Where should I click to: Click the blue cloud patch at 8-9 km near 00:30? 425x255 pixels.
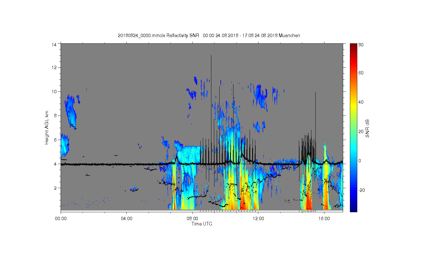pyautogui.click(x=71, y=112)
